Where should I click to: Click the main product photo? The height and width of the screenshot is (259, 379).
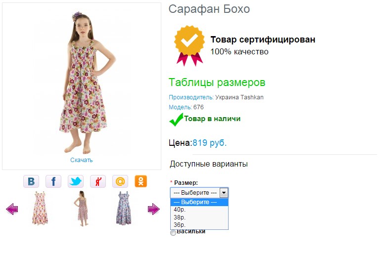click(x=82, y=82)
